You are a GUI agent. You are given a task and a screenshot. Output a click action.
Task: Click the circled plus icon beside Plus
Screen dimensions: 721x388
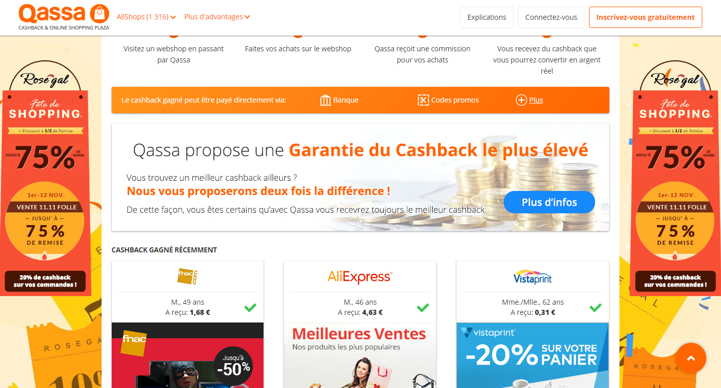tap(521, 100)
